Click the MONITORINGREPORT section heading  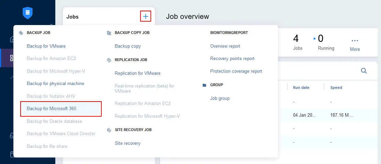[229, 33]
